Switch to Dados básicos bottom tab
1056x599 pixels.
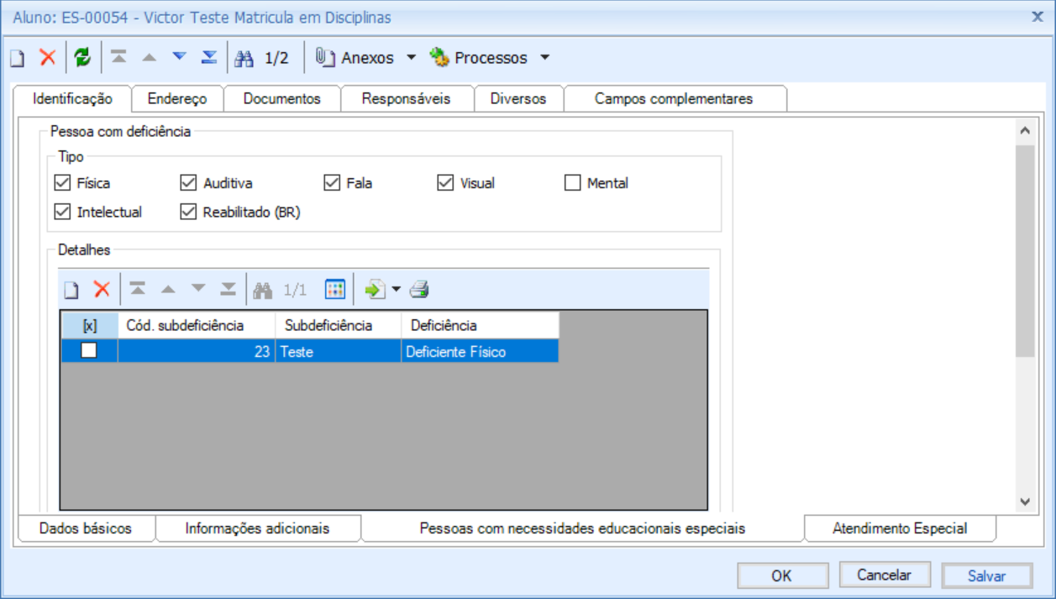[x=86, y=528]
